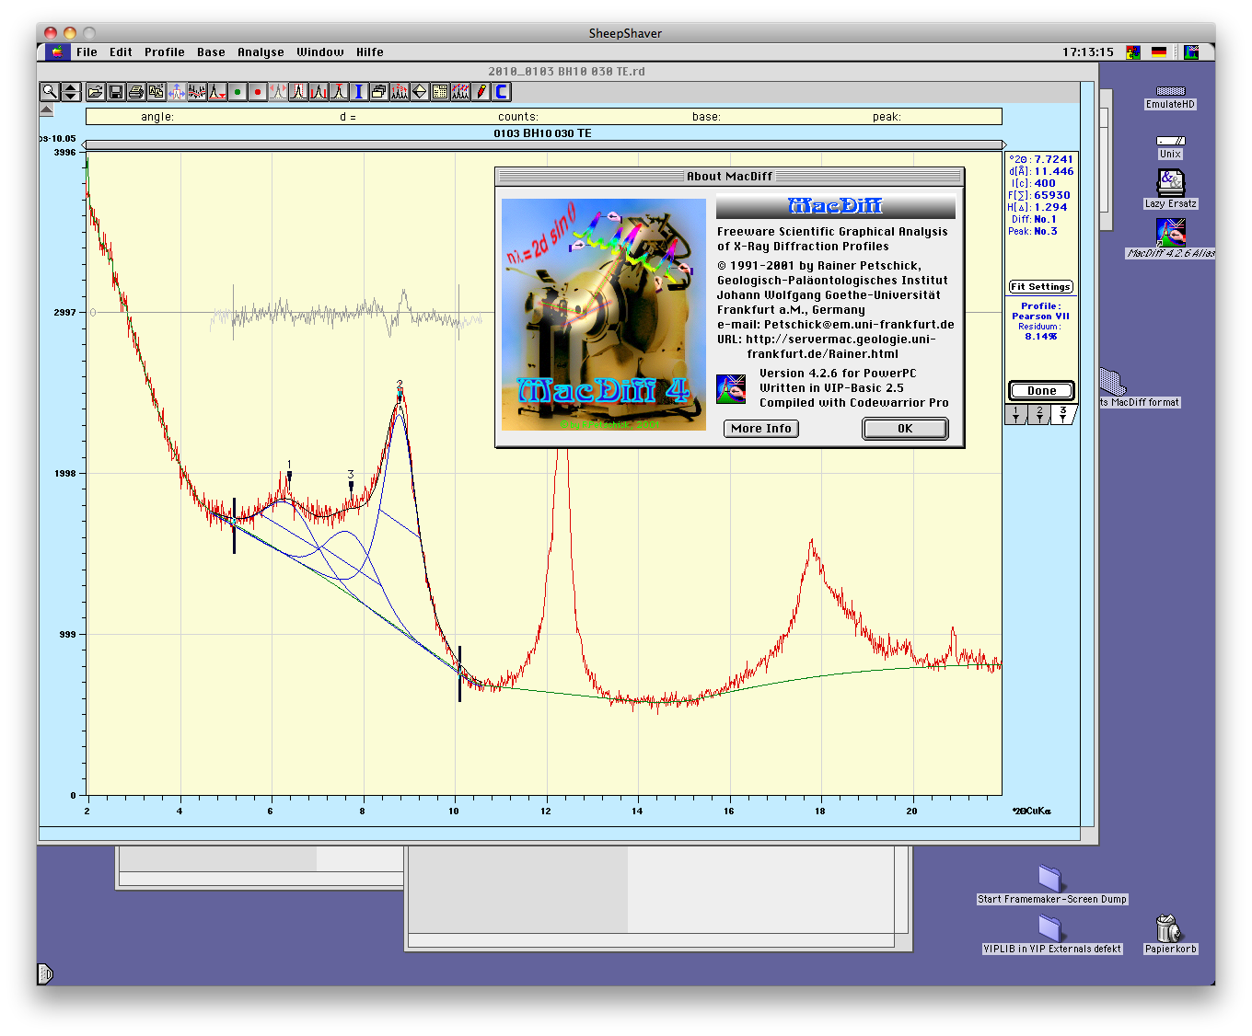Click the blue I-beam marker tool
Viewport: 1252px width, 1036px height.
pos(359,92)
